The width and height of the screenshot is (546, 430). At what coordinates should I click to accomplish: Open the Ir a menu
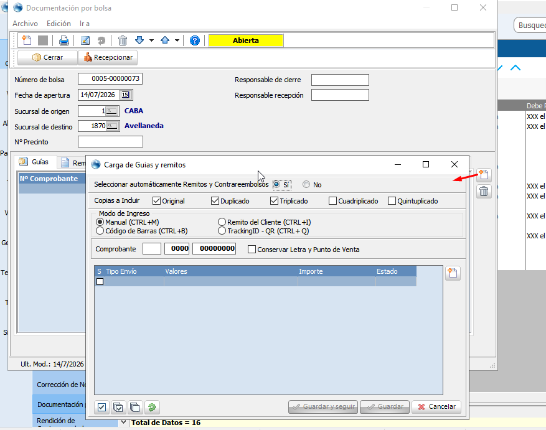[85, 23]
